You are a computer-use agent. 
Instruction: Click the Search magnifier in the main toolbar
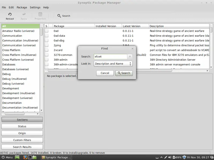pos(59,16)
